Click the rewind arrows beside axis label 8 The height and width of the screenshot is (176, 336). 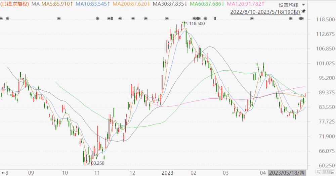coord(3,173)
